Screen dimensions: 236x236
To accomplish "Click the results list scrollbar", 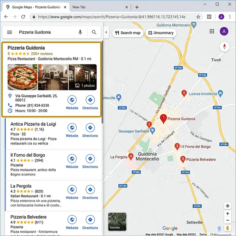I will [x=103, y=82].
